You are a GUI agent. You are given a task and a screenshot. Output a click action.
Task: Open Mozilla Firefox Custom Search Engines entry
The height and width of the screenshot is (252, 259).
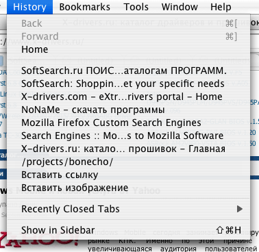tap(129, 123)
